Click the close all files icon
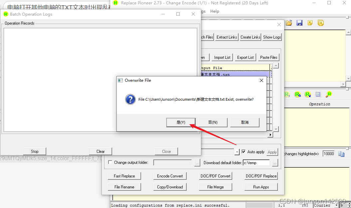 click(x=320, y=23)
